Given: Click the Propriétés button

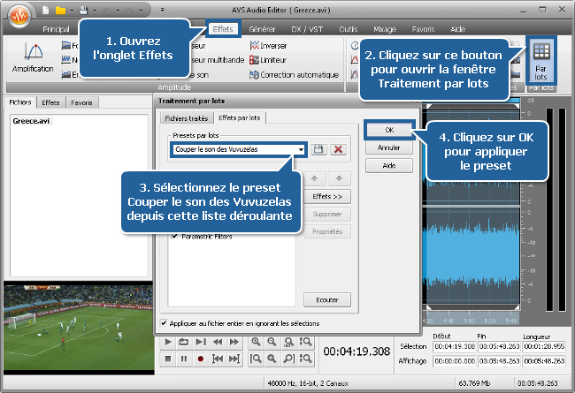Looking at the screenshot, I should pyautogui.click(x=327, y=231).
